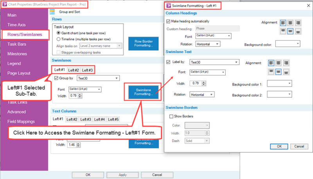Click Apply in Chart Properties

(122, 175)
